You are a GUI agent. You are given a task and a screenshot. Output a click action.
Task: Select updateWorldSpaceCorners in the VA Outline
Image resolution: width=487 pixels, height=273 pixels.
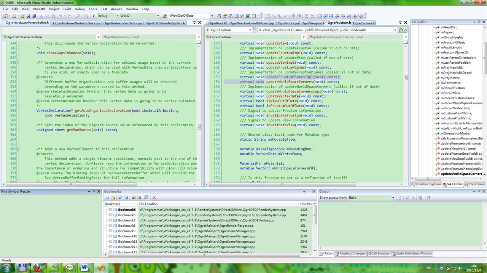pyautogui.click(x=461, y=174)
